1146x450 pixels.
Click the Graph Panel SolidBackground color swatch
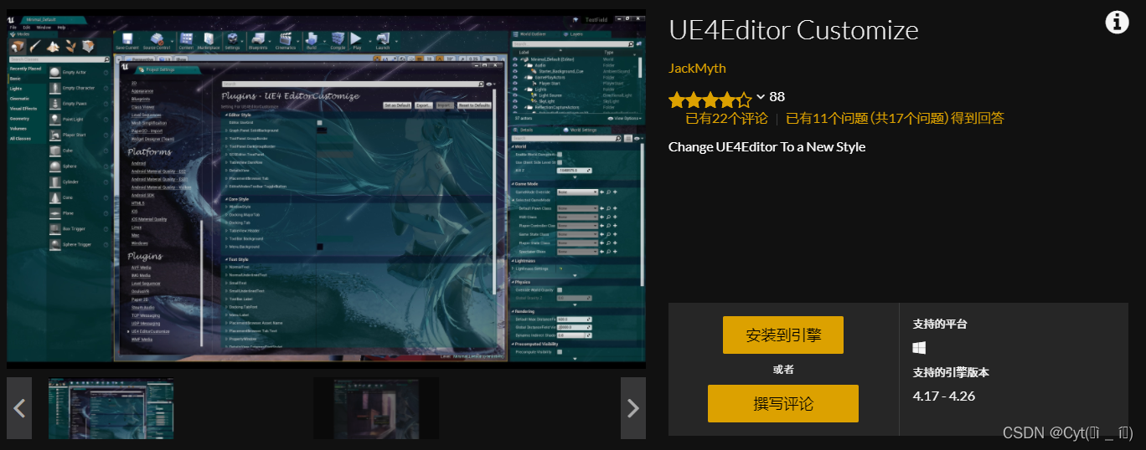pyautogui.click(x=322, y=130)
